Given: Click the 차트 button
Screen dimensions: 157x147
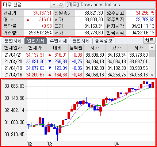Looking at the screenshot, I should click(x=149, y=41).
